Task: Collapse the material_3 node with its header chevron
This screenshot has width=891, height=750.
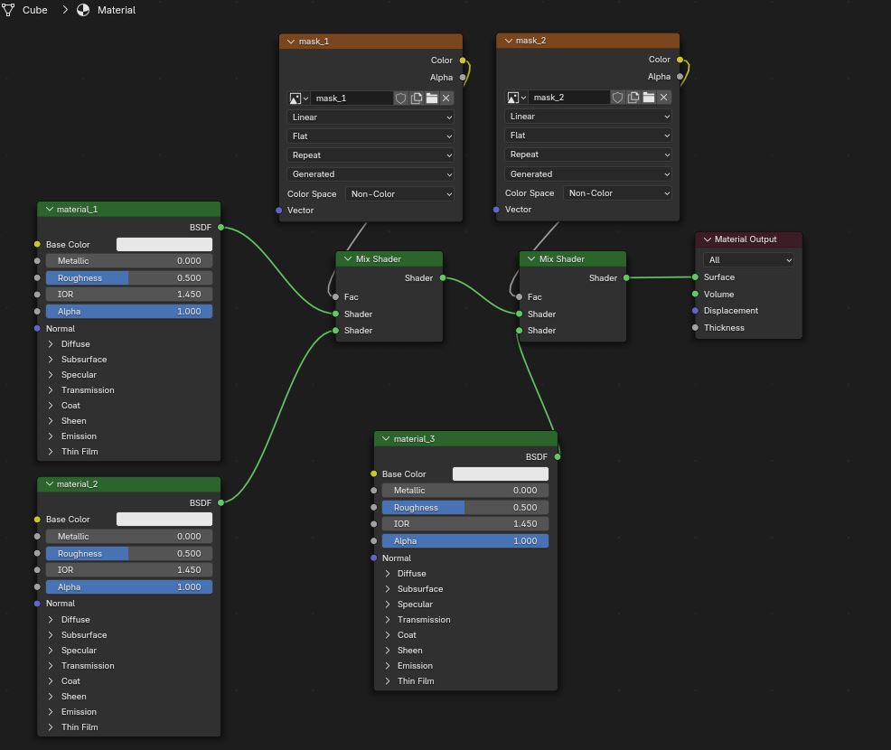Action: point(386,438)
